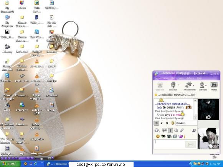
Task: Open the Michael Jackson folder
Action: pyautogui.click(x=22, y=65)
